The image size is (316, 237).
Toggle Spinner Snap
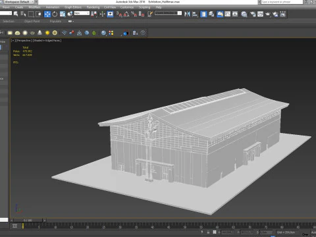click(x=142, y=14)
